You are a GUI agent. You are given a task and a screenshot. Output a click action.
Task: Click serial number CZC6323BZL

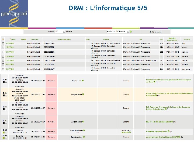pyautogui.click(x=49, y=47)
